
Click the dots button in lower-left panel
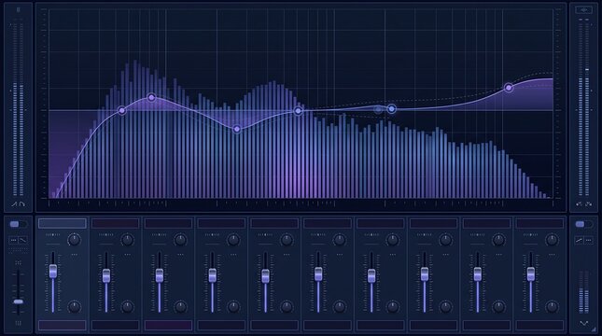tap(13, 241)
